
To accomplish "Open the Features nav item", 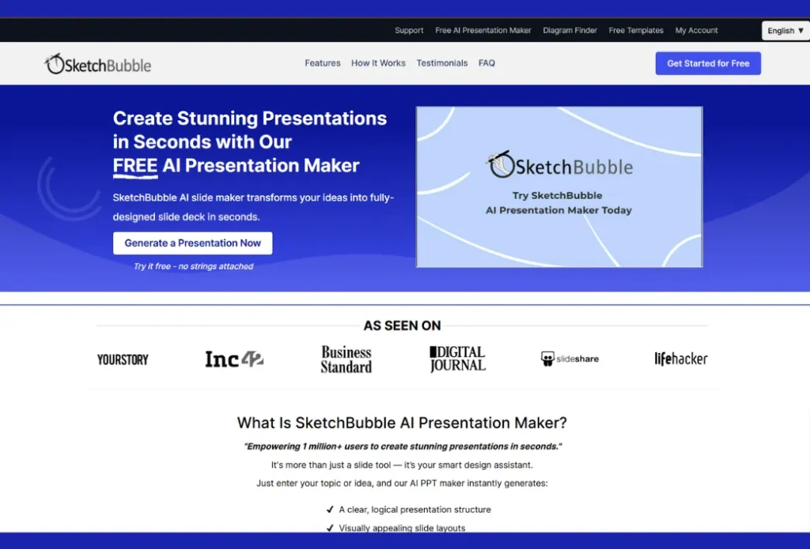I will point(323,63).
